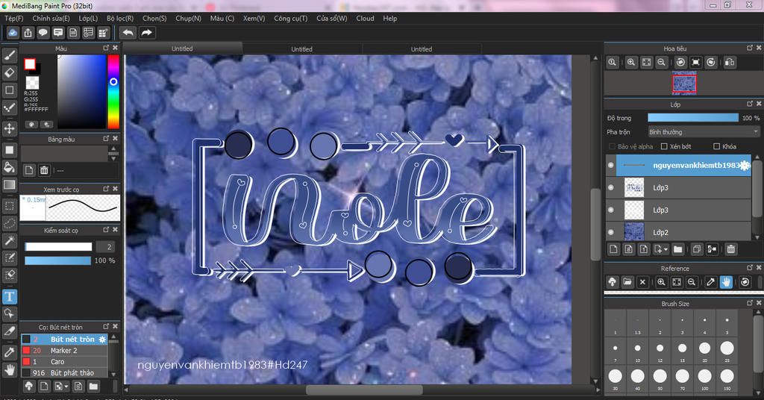
Task: Open the Bộ lọc(R) menu
Action: 120,18
